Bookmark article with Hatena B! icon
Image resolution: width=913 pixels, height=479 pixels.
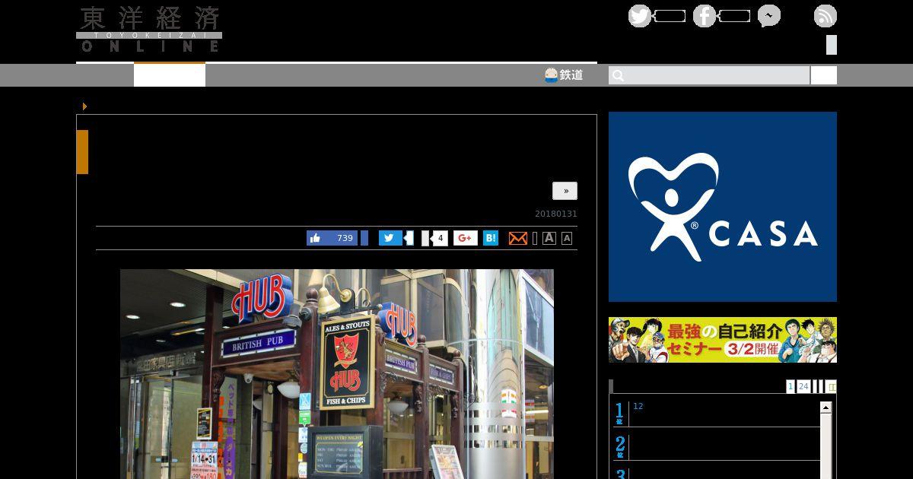tap(491, 238)
